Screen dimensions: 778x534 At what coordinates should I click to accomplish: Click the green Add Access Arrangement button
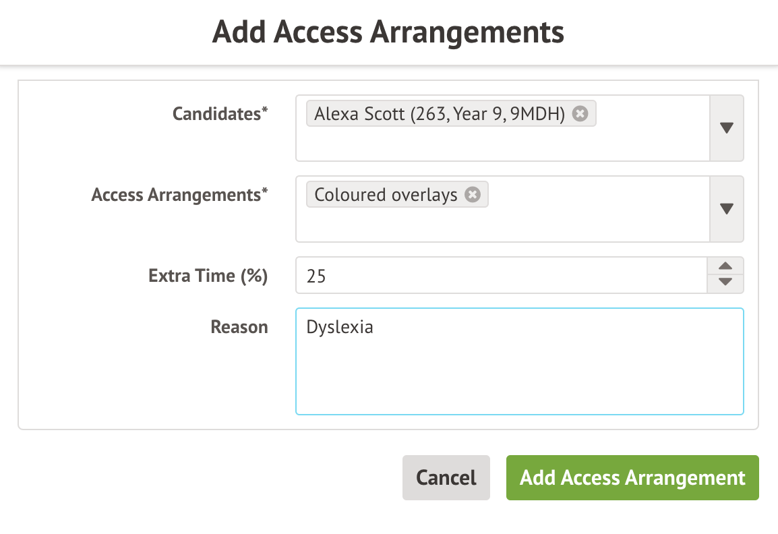[632, 478]
